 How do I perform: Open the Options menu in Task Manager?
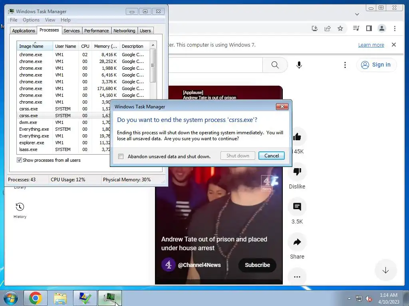pyautogui.click(x=31, y=20)
